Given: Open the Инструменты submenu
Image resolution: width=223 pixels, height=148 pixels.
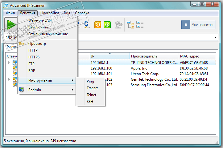Looking at the screenshot, I should tap(47, 80).
